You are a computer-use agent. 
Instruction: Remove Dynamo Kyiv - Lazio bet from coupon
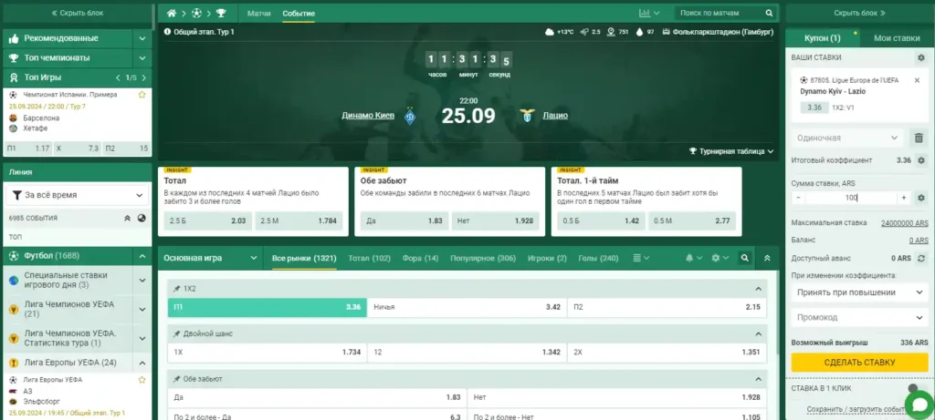(917, 79)
